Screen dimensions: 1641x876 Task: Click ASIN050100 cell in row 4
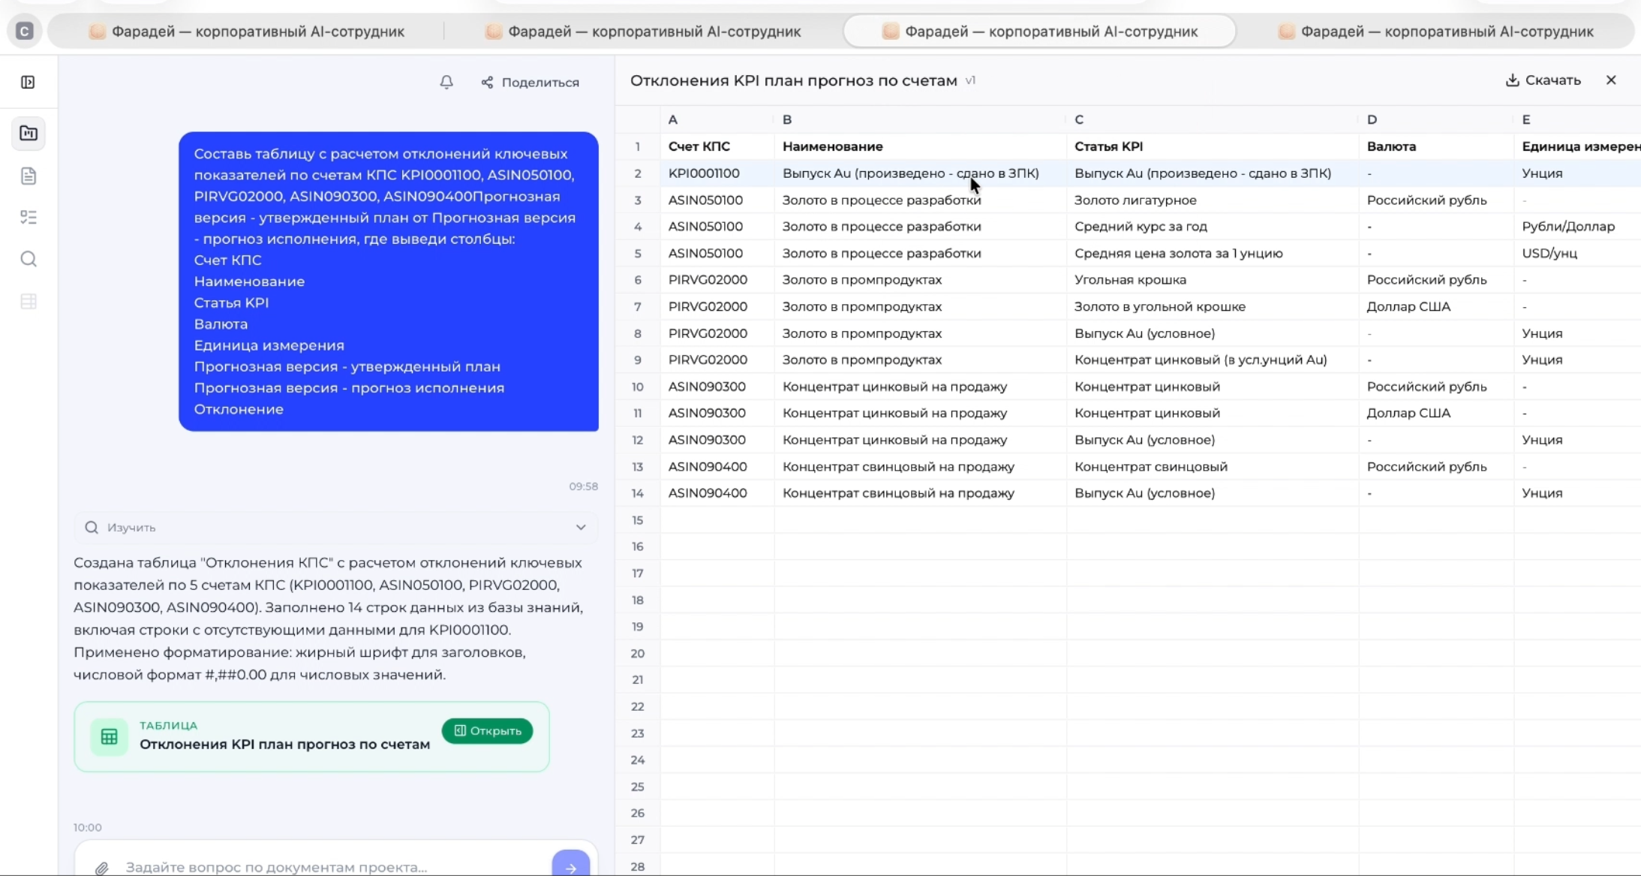[717, 227]
